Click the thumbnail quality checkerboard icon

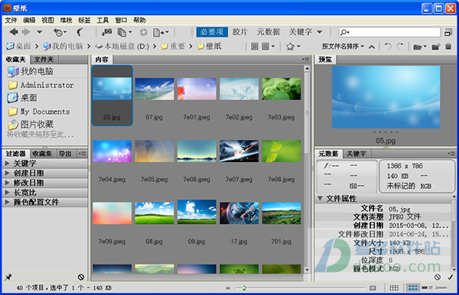(x=255, y=46)
